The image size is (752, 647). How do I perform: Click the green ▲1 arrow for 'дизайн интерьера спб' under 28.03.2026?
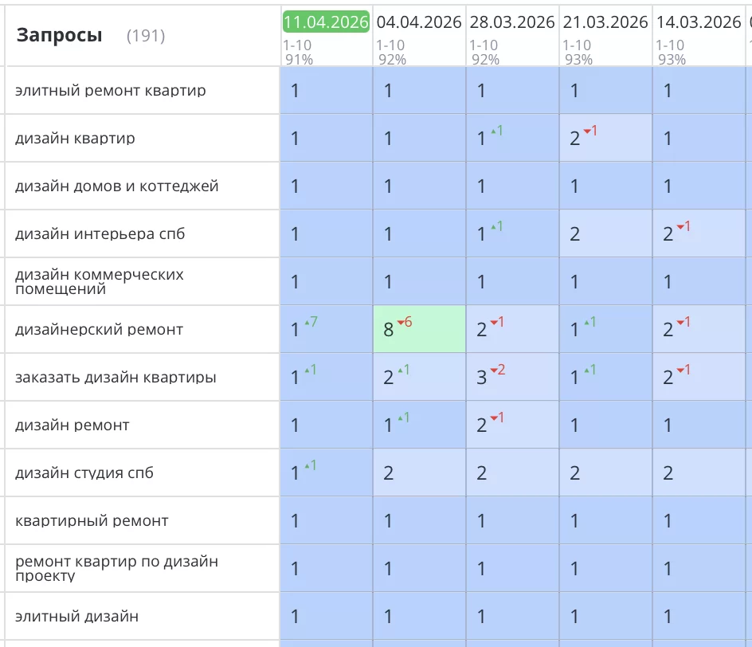tap(494, 228)
